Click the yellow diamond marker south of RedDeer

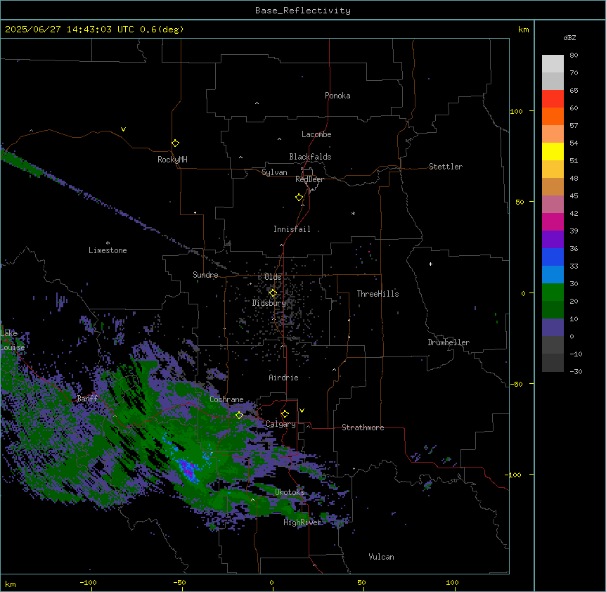[299, 198]
